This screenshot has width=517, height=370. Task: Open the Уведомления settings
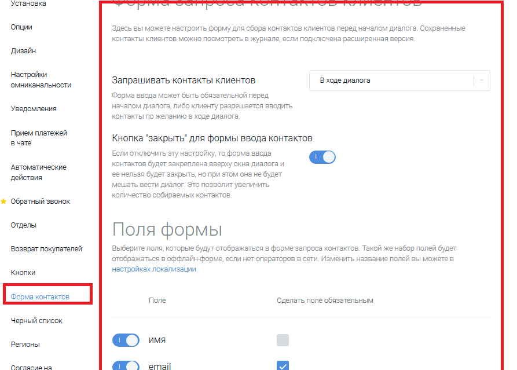tap(34, 109)
